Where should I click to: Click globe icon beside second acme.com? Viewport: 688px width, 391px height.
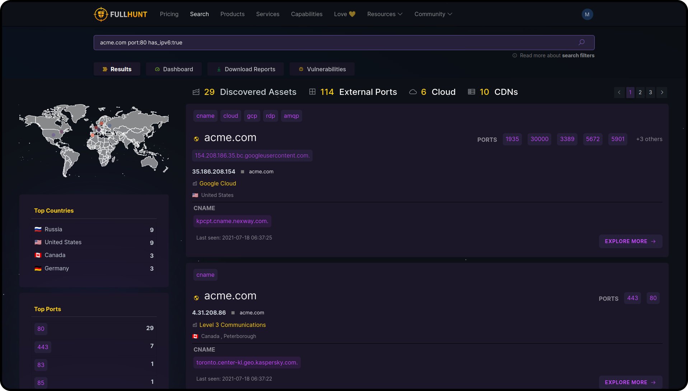point(196,298)
